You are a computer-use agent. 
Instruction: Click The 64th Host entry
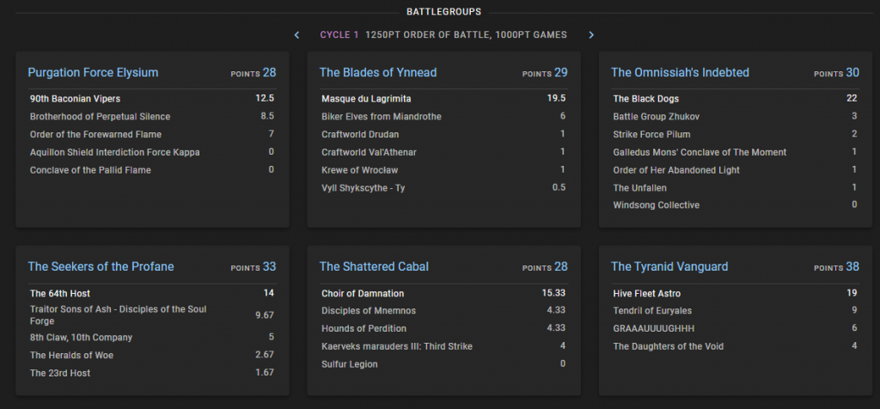(60, 294)
